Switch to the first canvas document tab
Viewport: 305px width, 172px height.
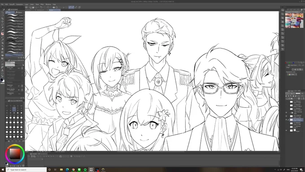pos(30,10)
